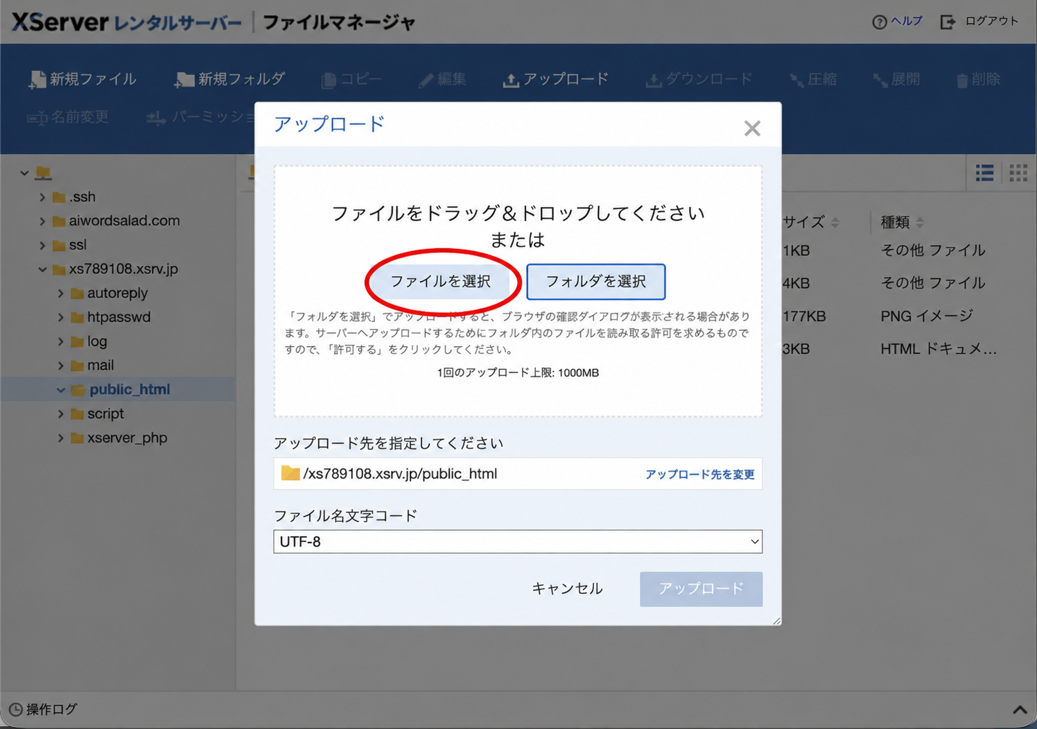Expand the ssl folder chevron
The height and width of the screenshot is (729, 1037).
(x=42, y=246)
